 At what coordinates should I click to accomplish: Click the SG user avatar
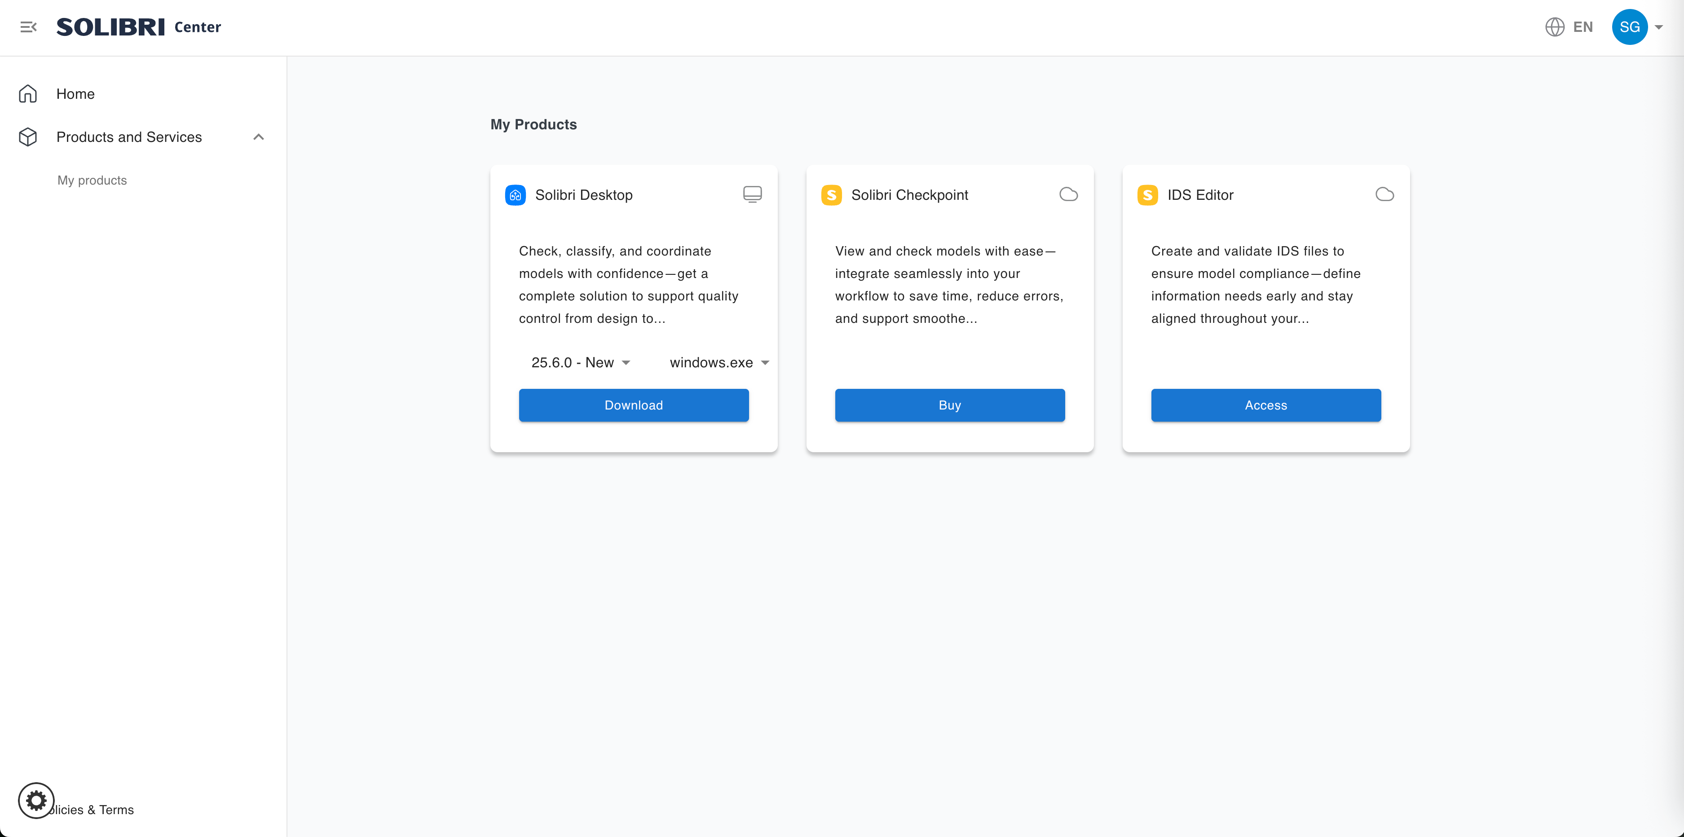coord(1628,27)
